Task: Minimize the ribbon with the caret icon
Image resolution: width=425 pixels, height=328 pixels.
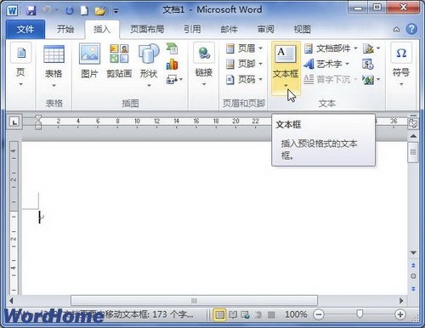Action: tap(397, 29)
